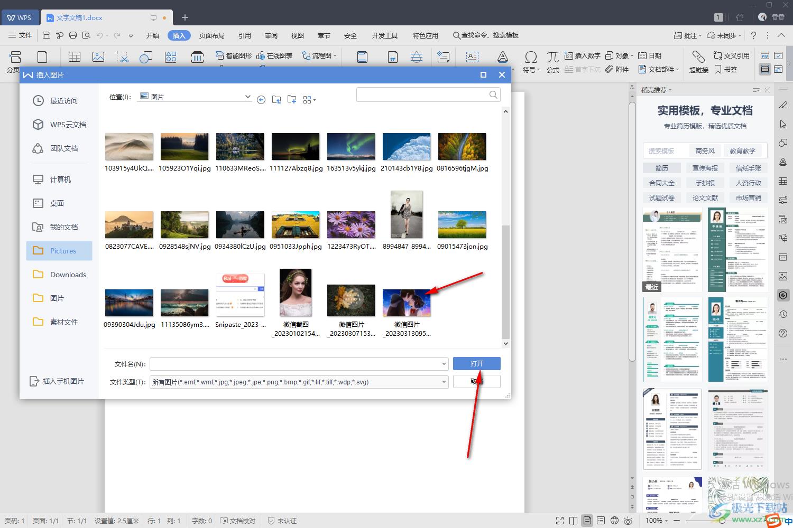Switch to outline view icon in status bar

(601, 521)
